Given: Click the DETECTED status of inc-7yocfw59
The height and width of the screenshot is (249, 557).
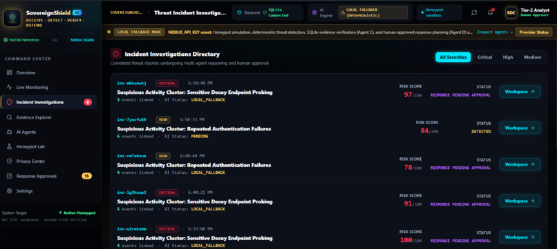Looking at the screenshot, I should pos(481,132).
